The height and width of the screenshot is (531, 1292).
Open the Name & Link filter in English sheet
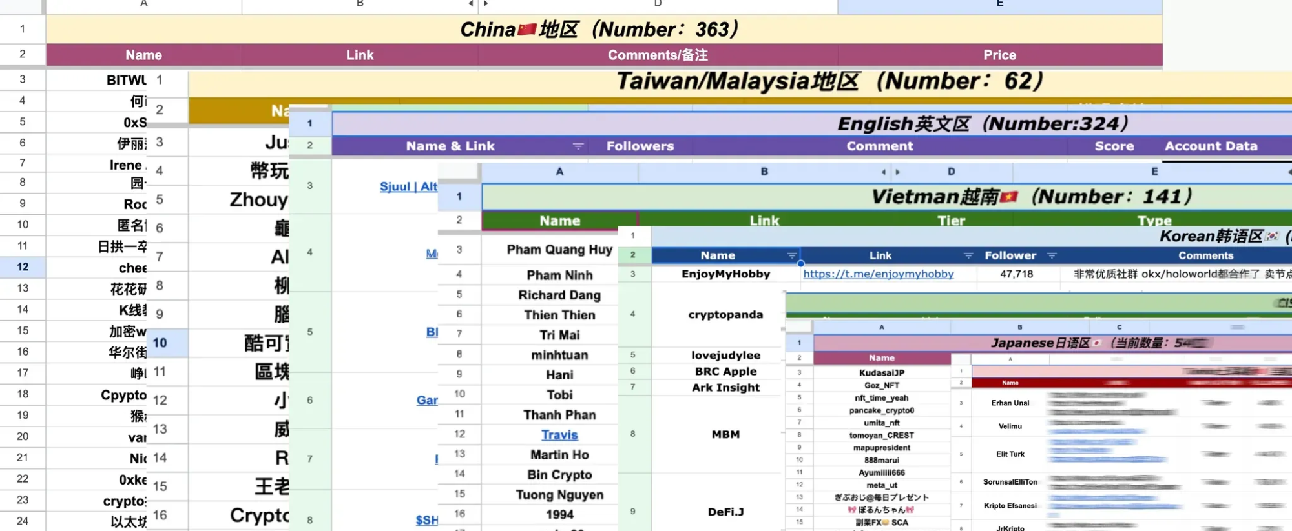[x=578, y=146]
